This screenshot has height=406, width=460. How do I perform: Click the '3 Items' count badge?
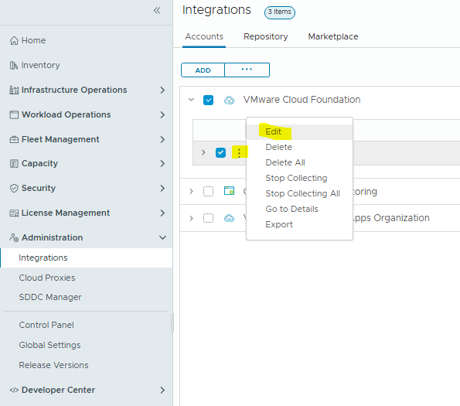coord(280,12)
